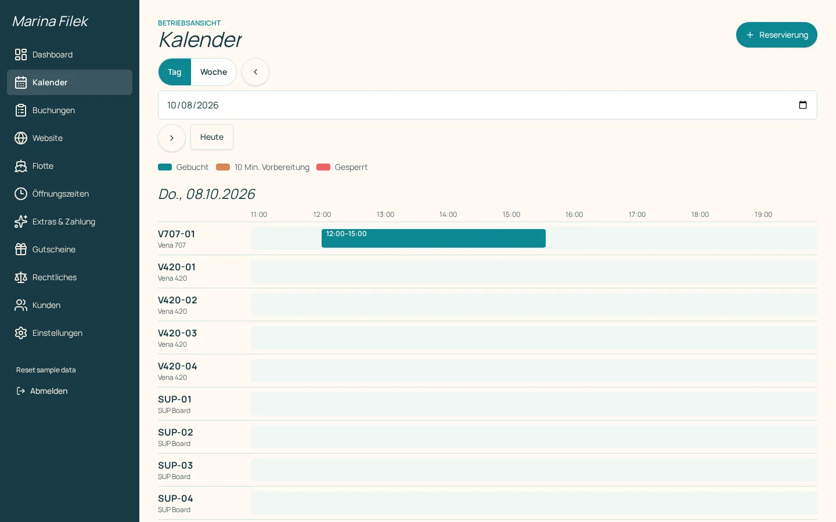Image resolution: width=836 pixels, height=522 pixels.
Task: Click the Flotte boat icon
Action: pyautogui.click(x=21, y=166)
